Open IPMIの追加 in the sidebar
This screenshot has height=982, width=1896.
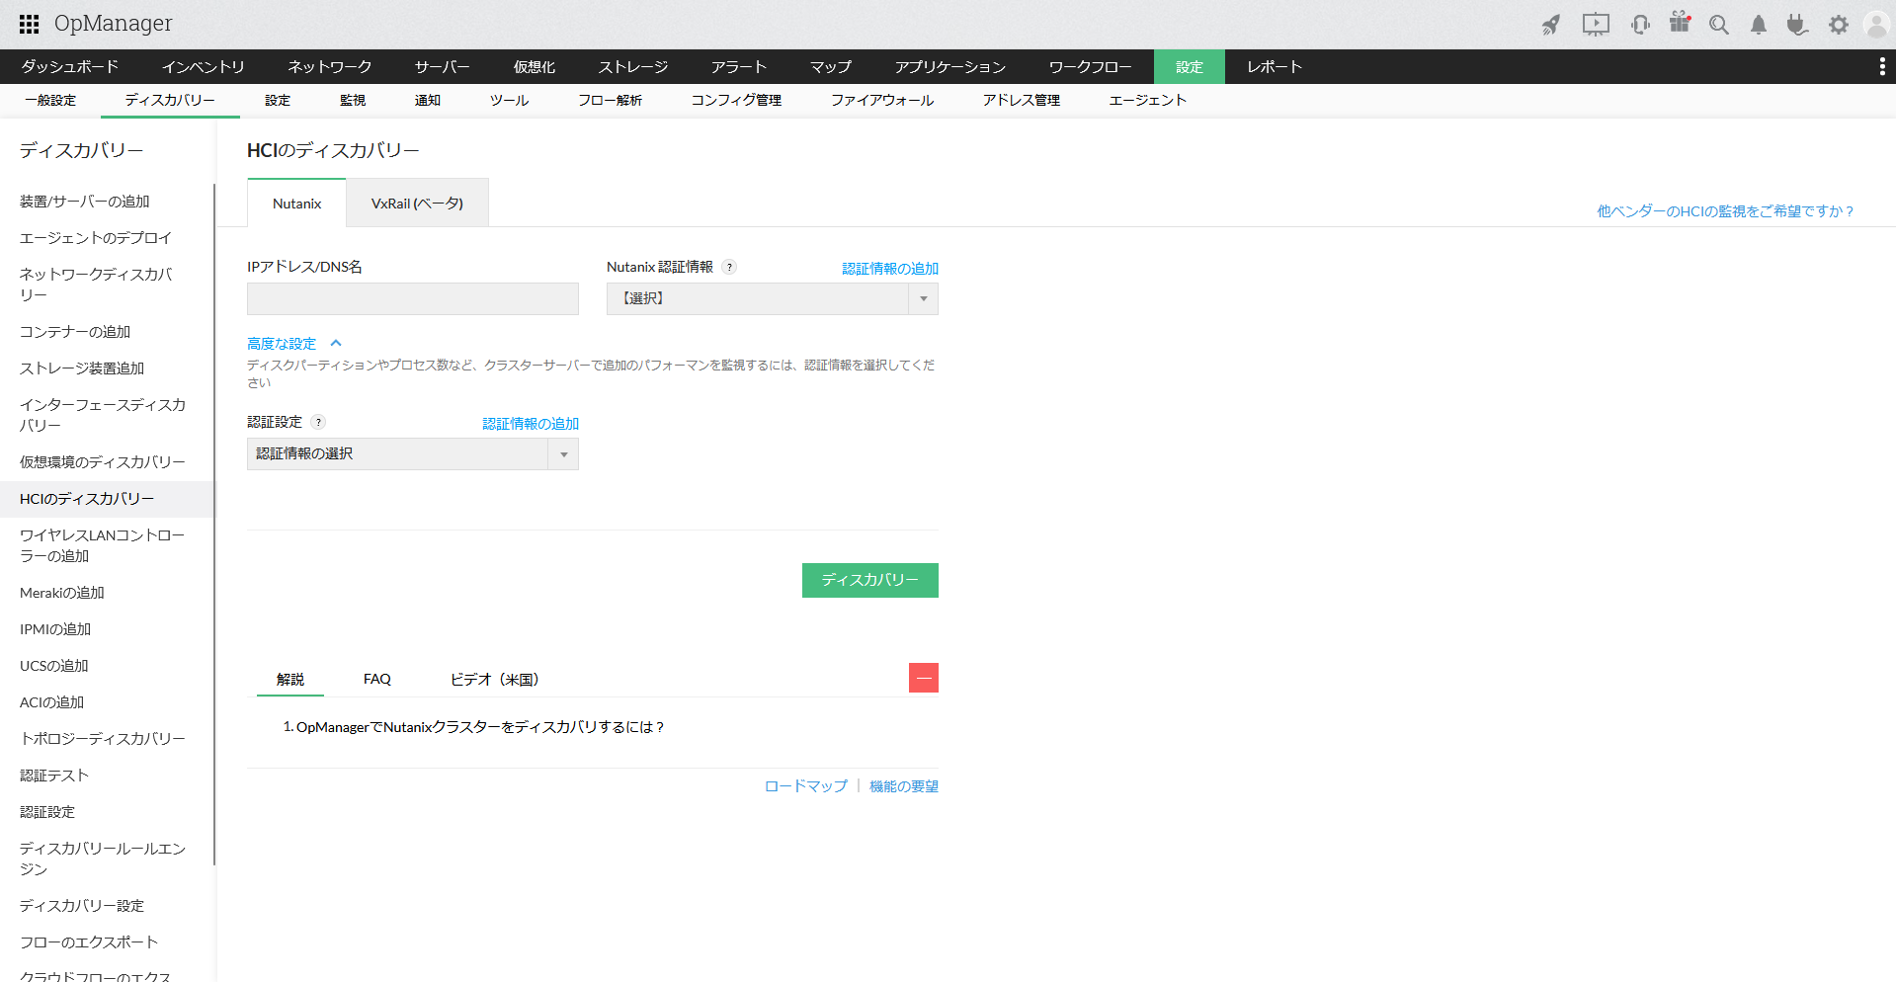tap(55, 629)
